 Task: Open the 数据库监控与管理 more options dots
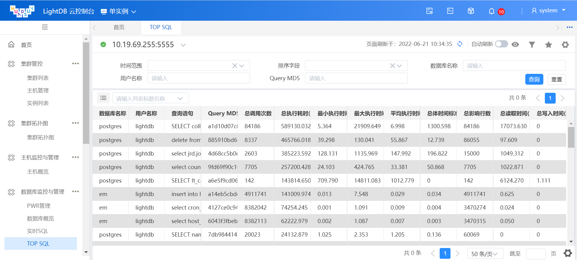(75, 192)
